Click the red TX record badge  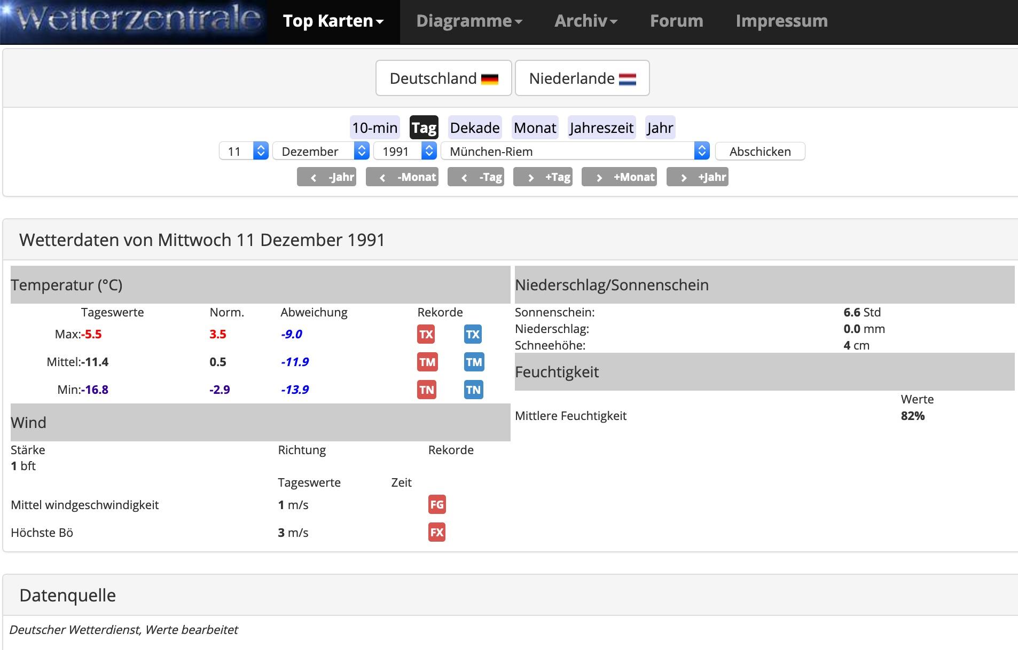[426, 335]
